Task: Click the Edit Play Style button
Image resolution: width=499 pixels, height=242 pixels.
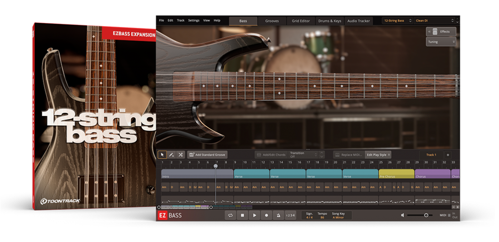Action: [378, 155]
